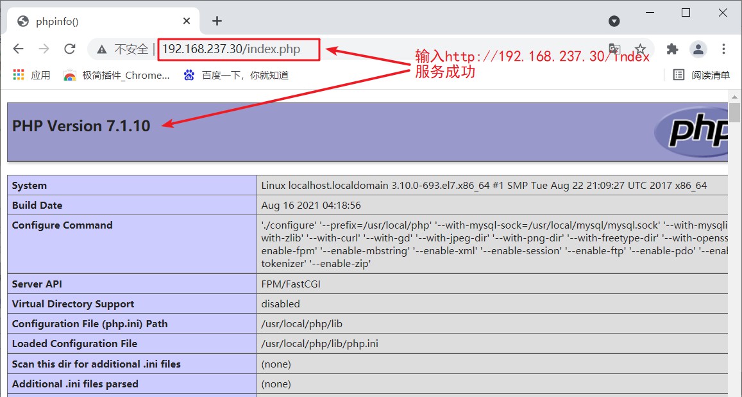Click the address bar URL 192.168.237.30/index.php
The height and width of the screenshot is (397, 742).
tap(231, 49)
